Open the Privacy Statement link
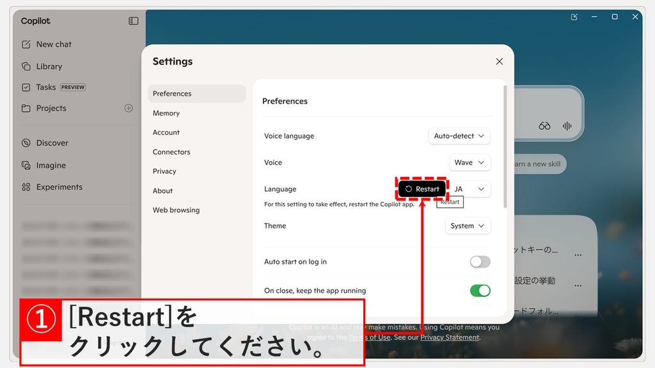Screen dimensions: 655x368 point(450,337)
